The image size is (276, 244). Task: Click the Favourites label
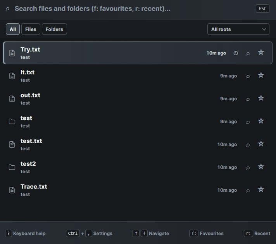212,234
